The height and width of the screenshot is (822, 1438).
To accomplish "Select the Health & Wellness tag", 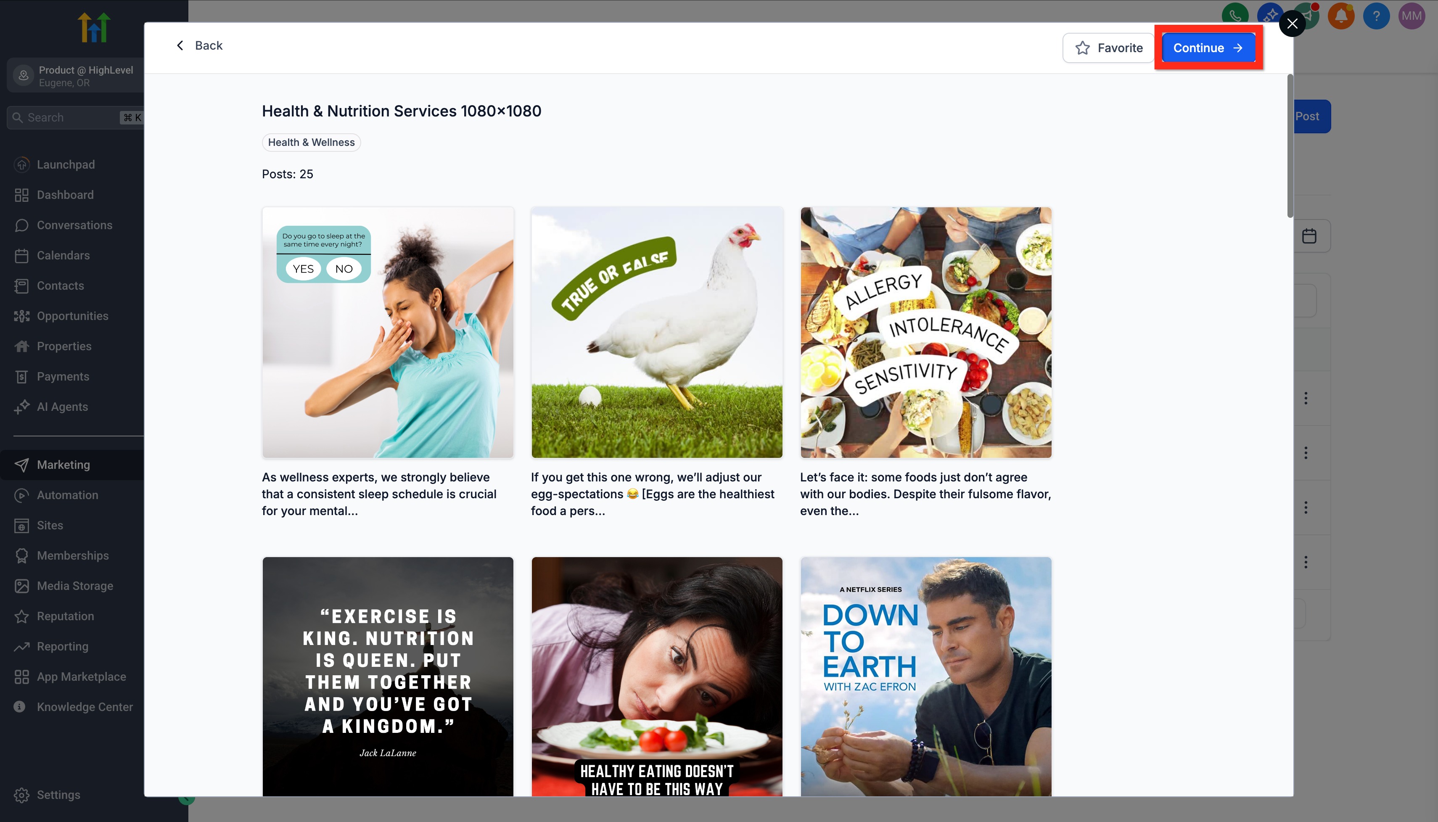I will point(311,142).
